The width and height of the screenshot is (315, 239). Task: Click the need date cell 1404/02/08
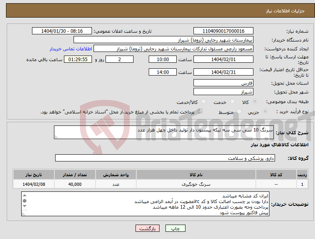[x=34, y=184]
